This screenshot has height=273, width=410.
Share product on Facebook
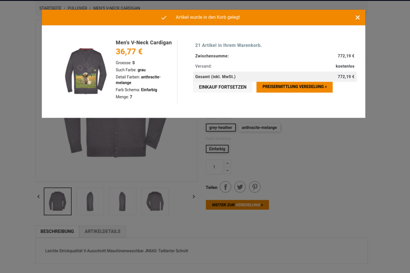point(225,187)
